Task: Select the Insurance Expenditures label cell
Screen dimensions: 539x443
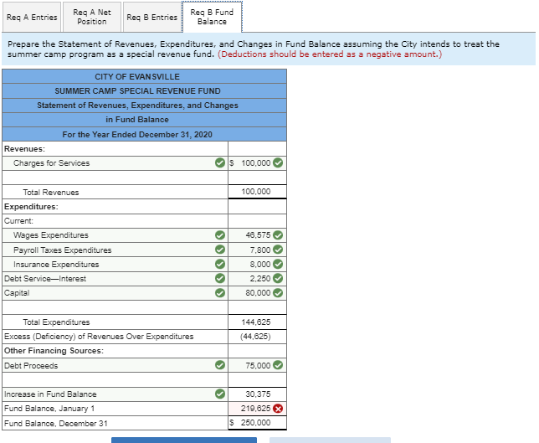Action: [116, 264]
